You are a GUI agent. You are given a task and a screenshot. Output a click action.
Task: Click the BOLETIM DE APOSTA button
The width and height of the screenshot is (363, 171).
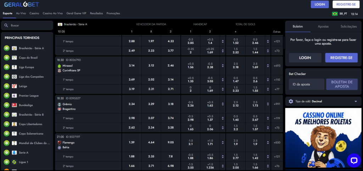pos(342,84)
